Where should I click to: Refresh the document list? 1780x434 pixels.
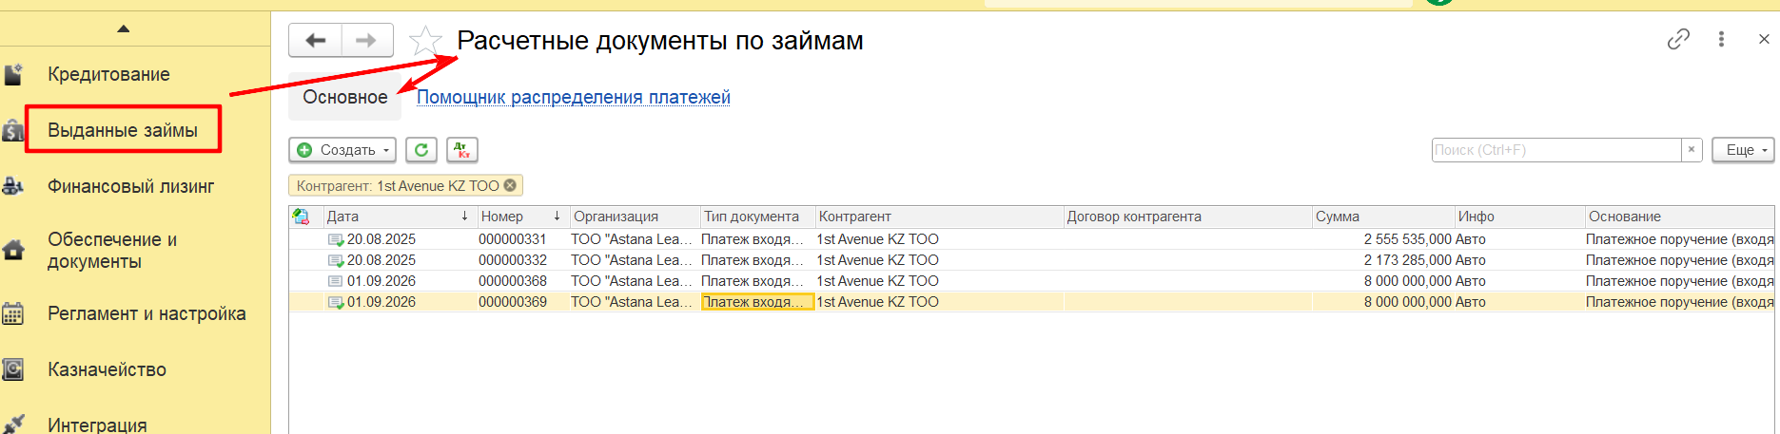coord(421,150)
